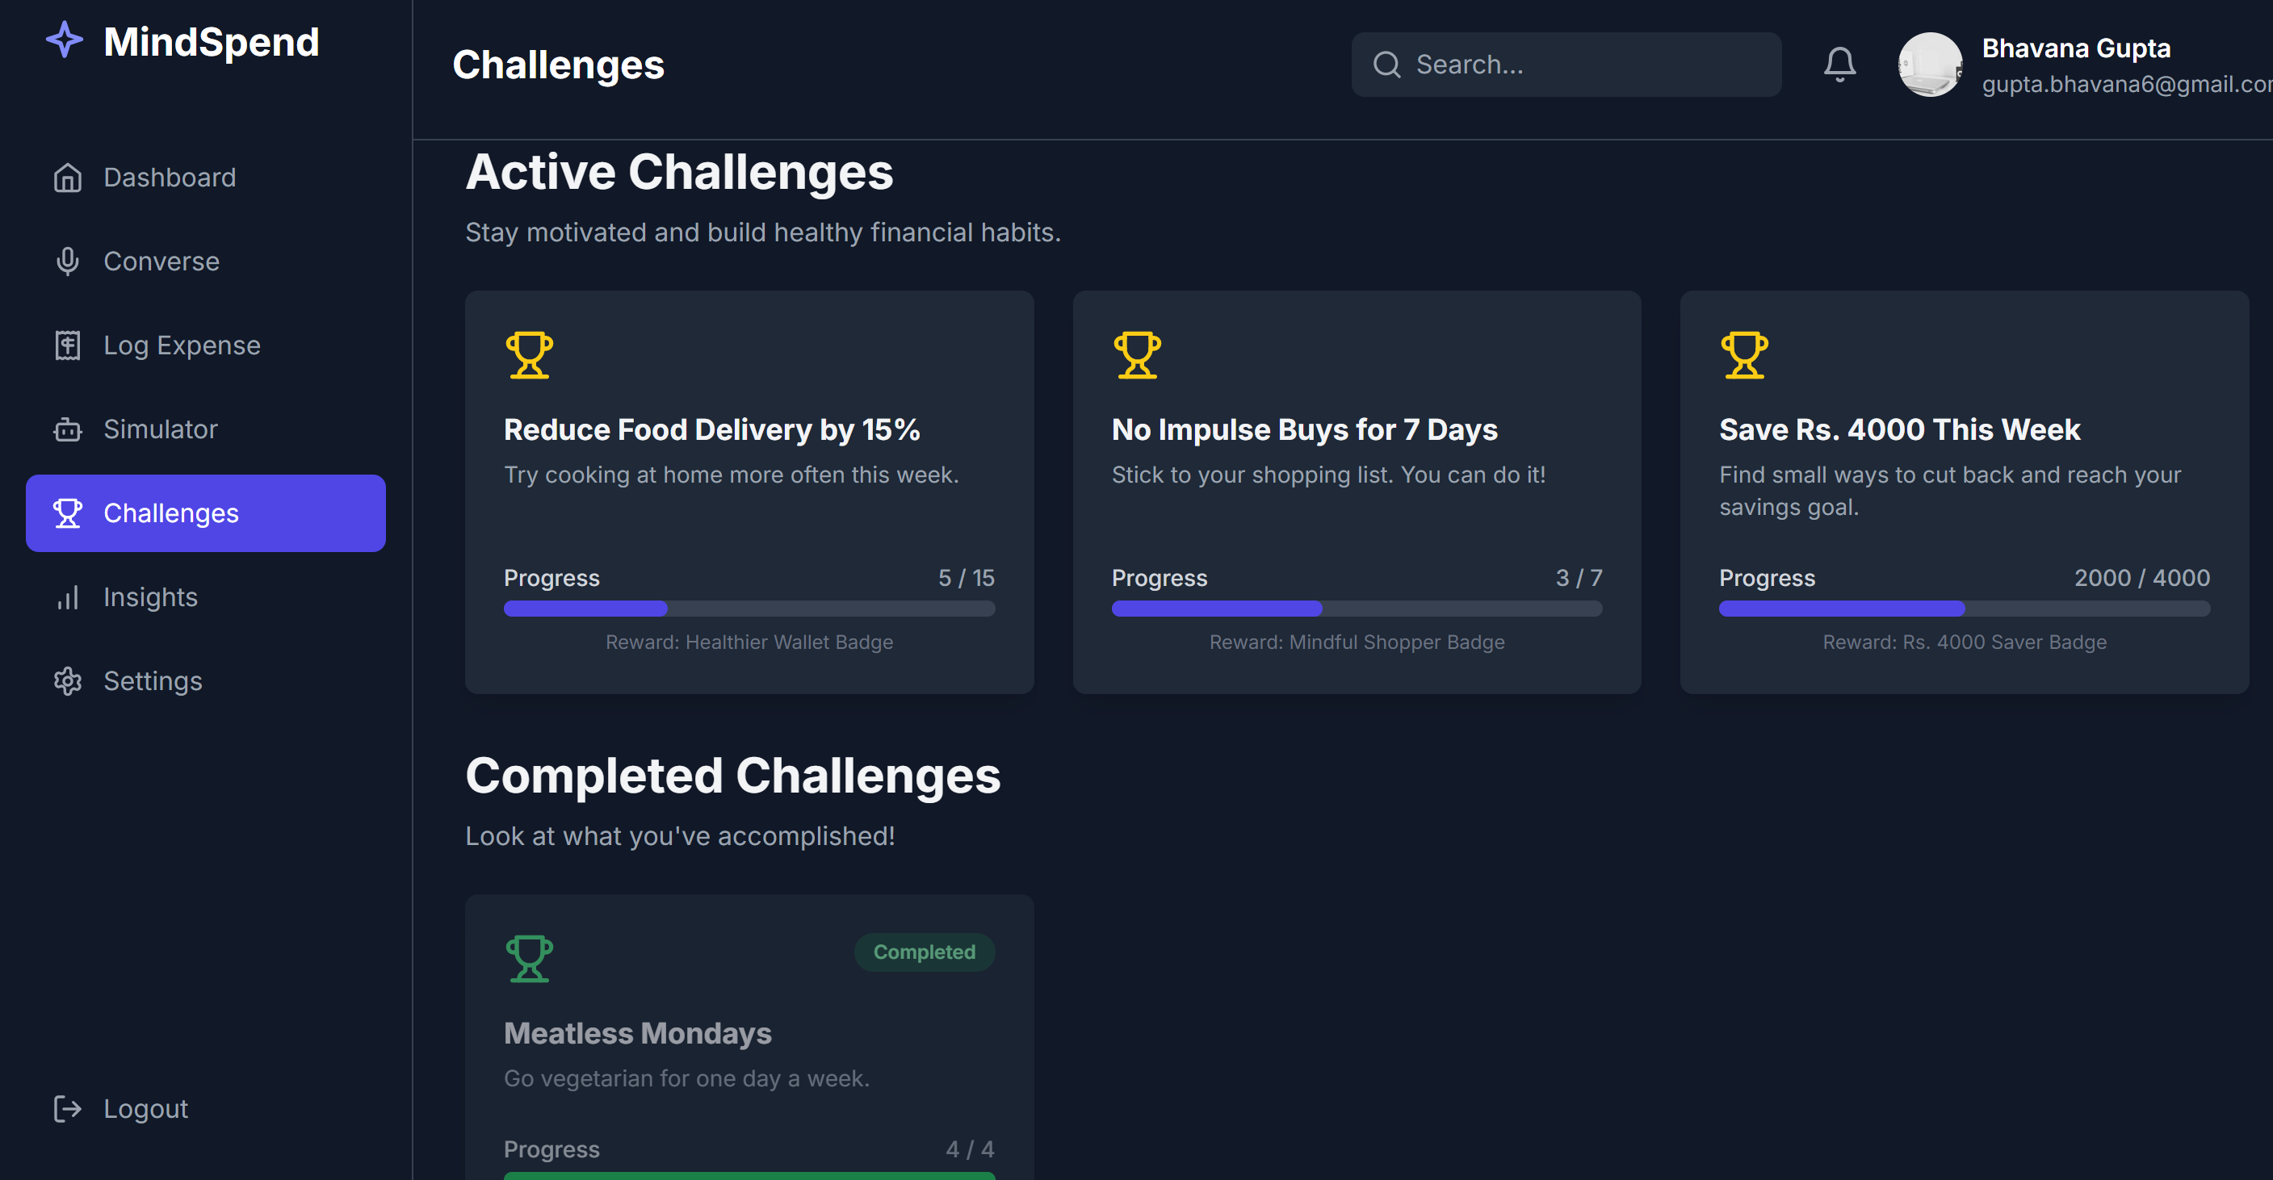Open Bhavana Gupta's profile avatar

tap(1930, 64)
